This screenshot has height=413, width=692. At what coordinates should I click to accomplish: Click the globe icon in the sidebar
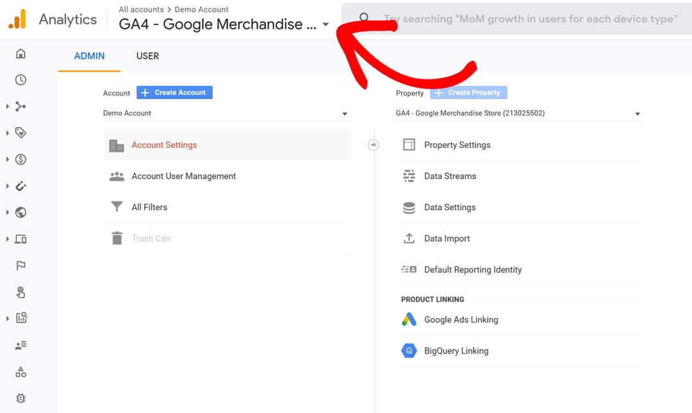[x=20, y=212]
